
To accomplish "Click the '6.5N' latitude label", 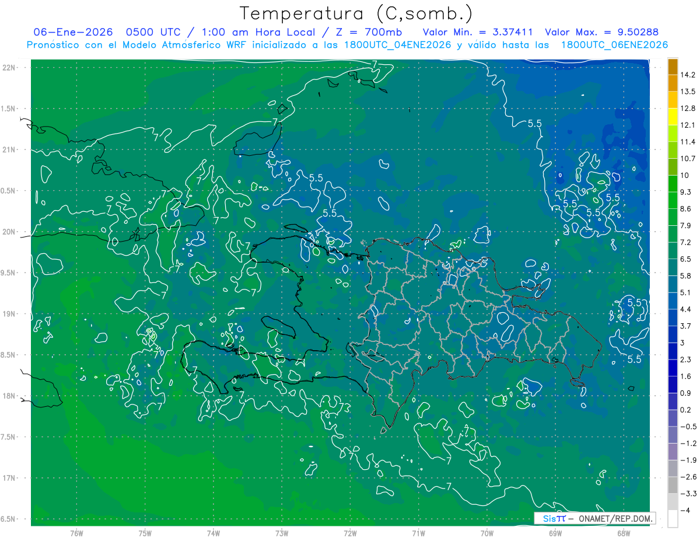I will pyautogui.click(x=9, y=519).
